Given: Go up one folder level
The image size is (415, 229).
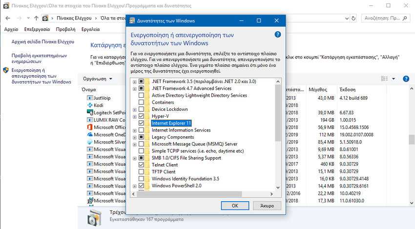Looking at the screenshot, I should (x=36, y=18).
